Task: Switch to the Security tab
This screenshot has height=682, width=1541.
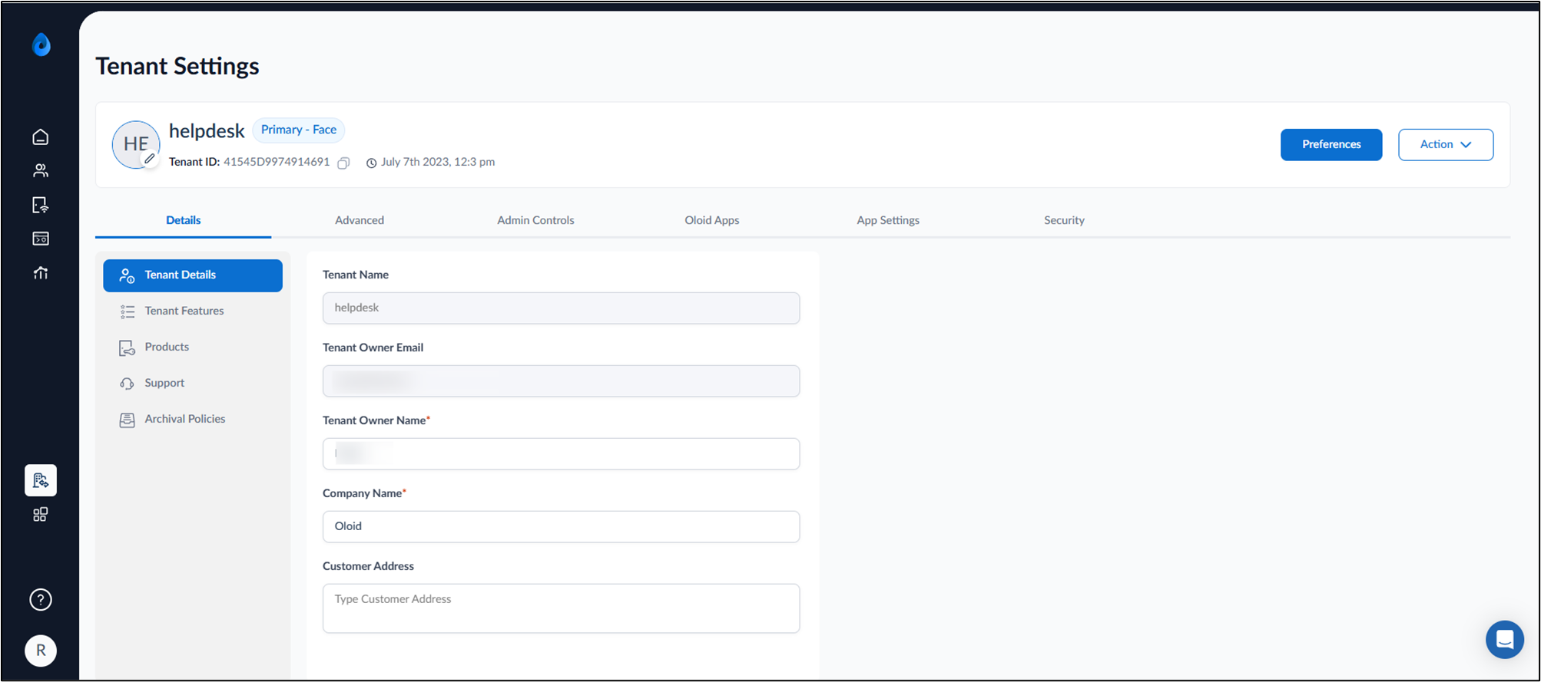Action: click(x=1064, y=220)
